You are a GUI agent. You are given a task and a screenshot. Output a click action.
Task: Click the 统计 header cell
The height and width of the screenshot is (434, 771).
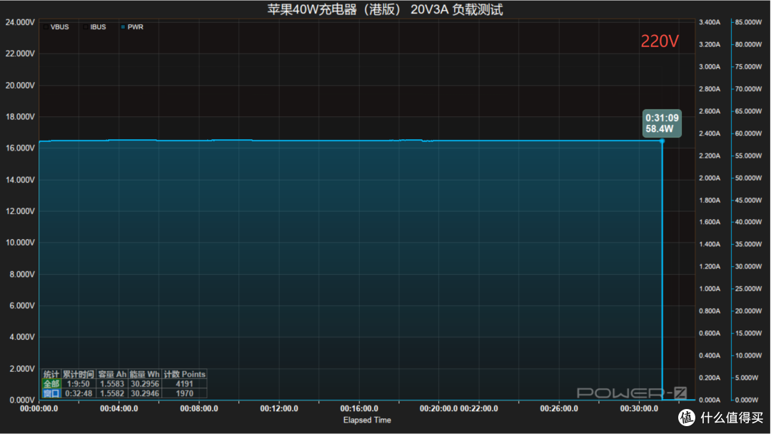51,375
